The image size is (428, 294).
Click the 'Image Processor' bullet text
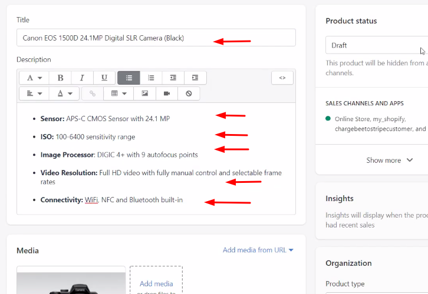pyautogui.click(x=119, y=155)
